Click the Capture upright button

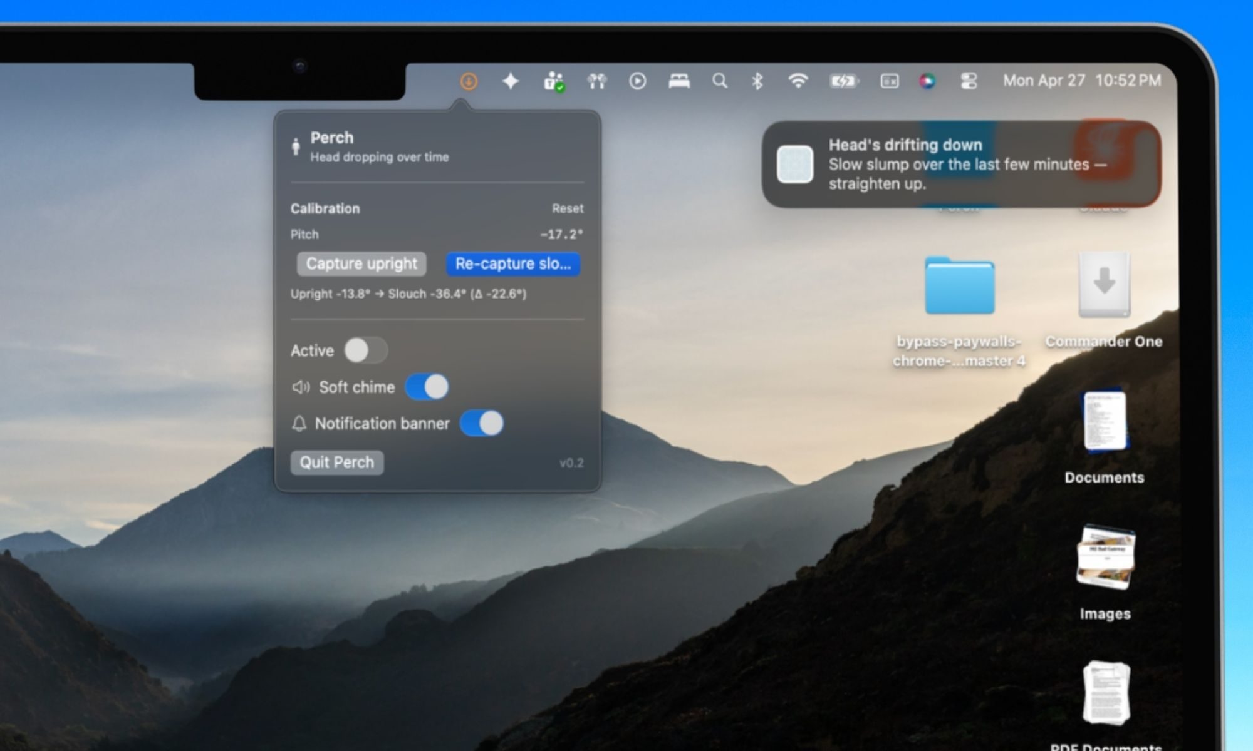361,263
